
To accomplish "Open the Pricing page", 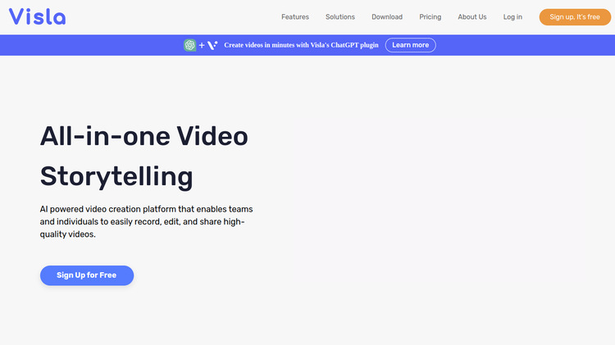I will tap(430, 17).
